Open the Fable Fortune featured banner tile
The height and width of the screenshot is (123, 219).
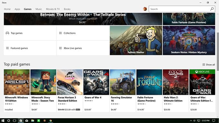[189, 19]
